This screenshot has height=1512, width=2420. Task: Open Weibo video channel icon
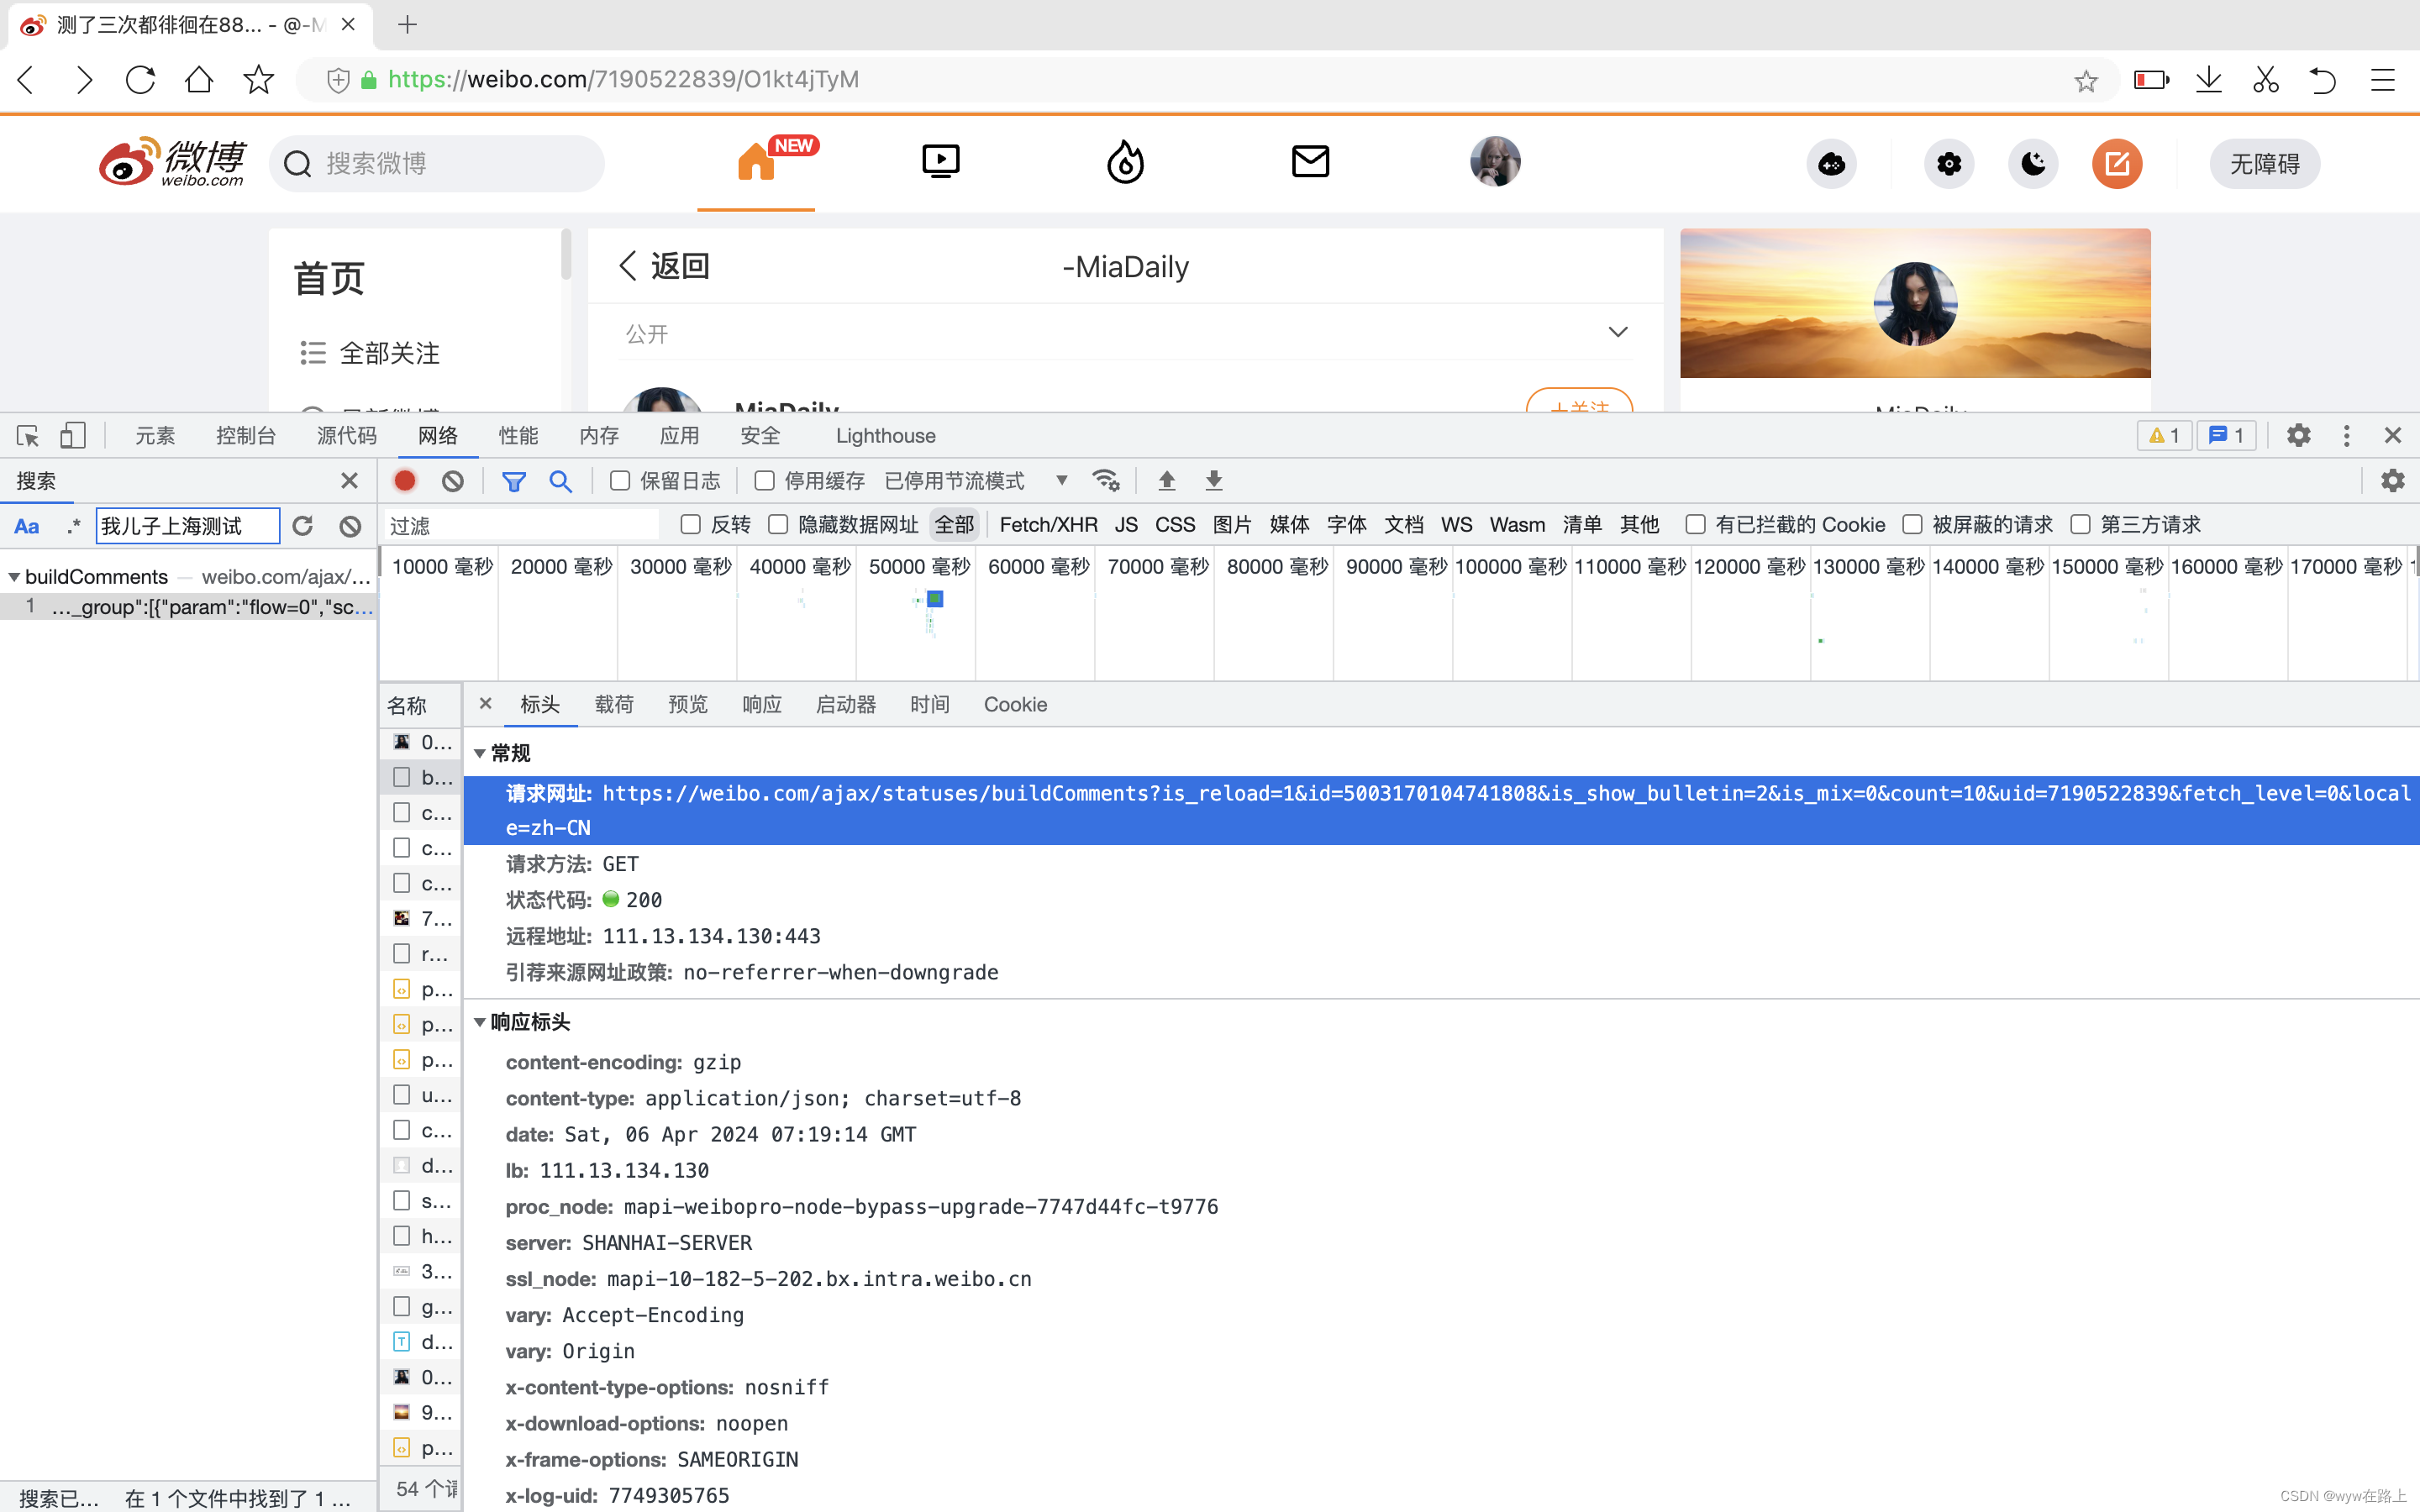tap(940, 161)
